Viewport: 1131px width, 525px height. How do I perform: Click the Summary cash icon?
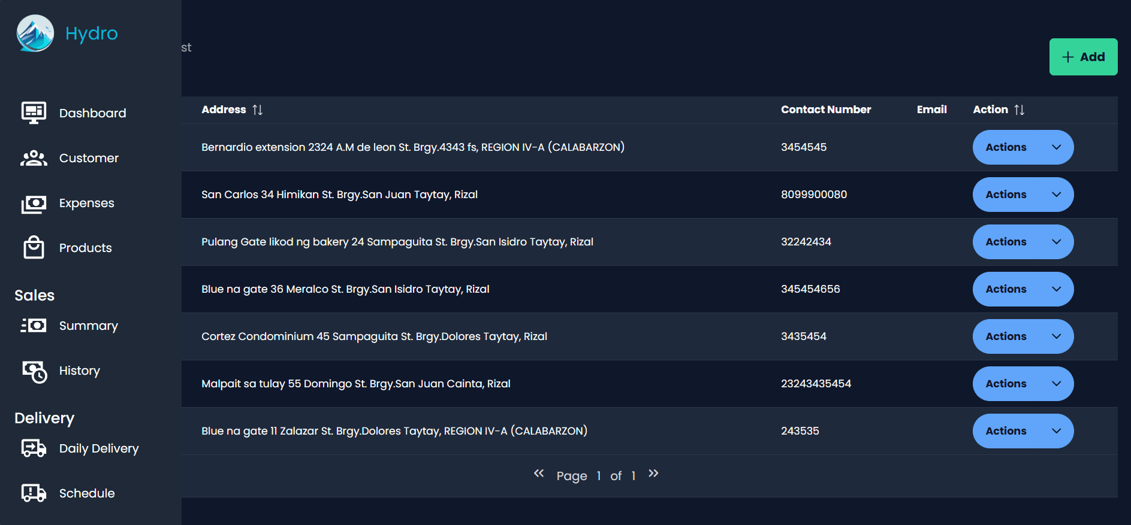(x=34, y=325)
